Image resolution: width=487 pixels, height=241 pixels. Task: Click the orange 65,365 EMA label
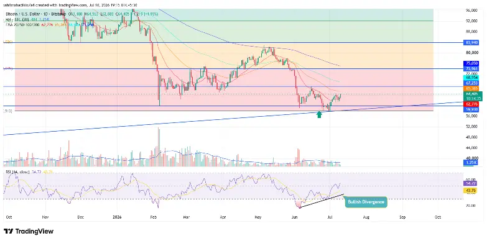471,89
